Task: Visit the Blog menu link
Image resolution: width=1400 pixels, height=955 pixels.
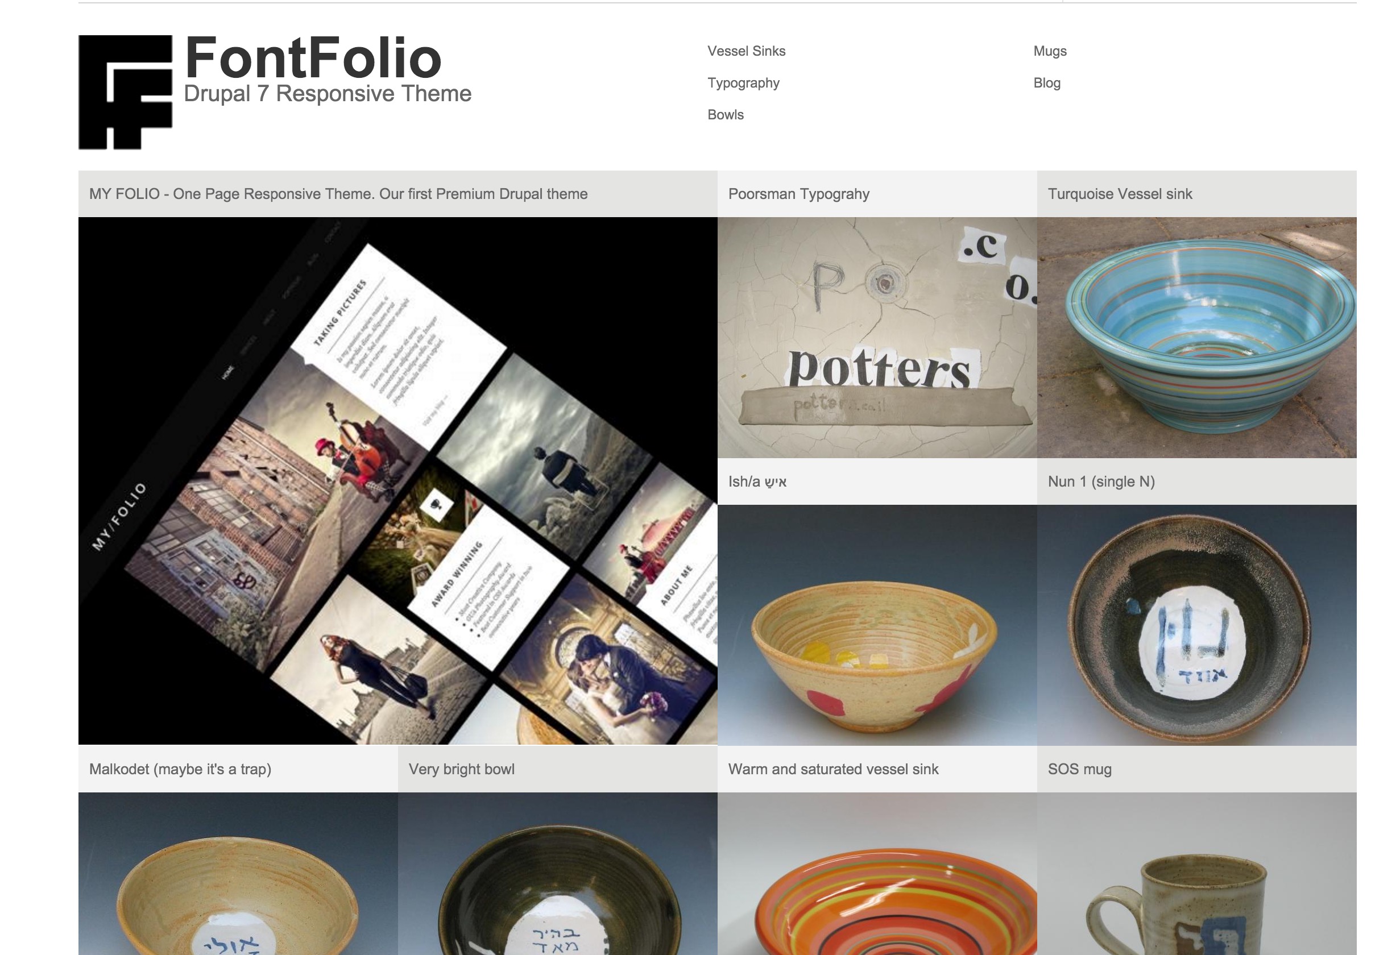Action: (1047, 83)
